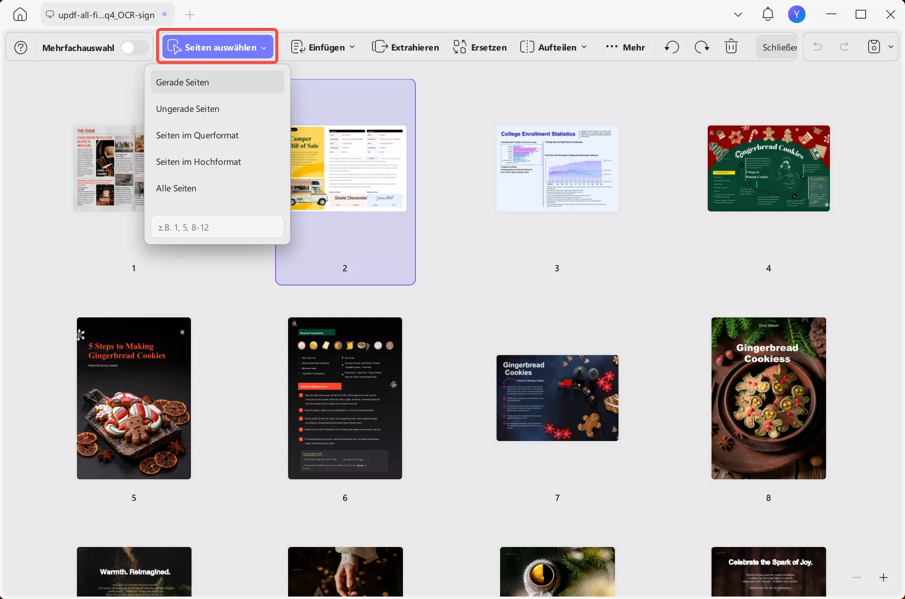The width and height of the screenshot is (905, 599).
Task: Select Seiten im Querformat option
Action: tap(217, 135)
